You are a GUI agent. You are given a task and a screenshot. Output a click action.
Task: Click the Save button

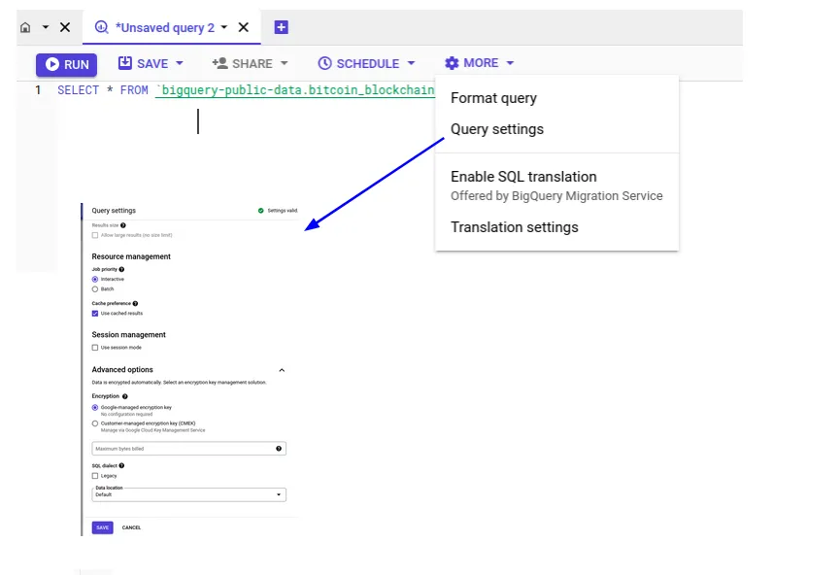pyautogui.click(x=144, y=64)
